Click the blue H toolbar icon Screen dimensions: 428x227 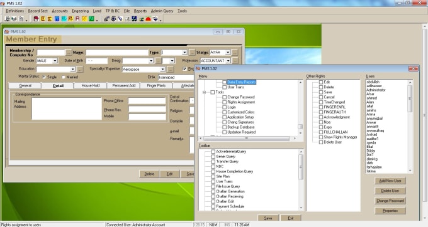coord(57,19)
